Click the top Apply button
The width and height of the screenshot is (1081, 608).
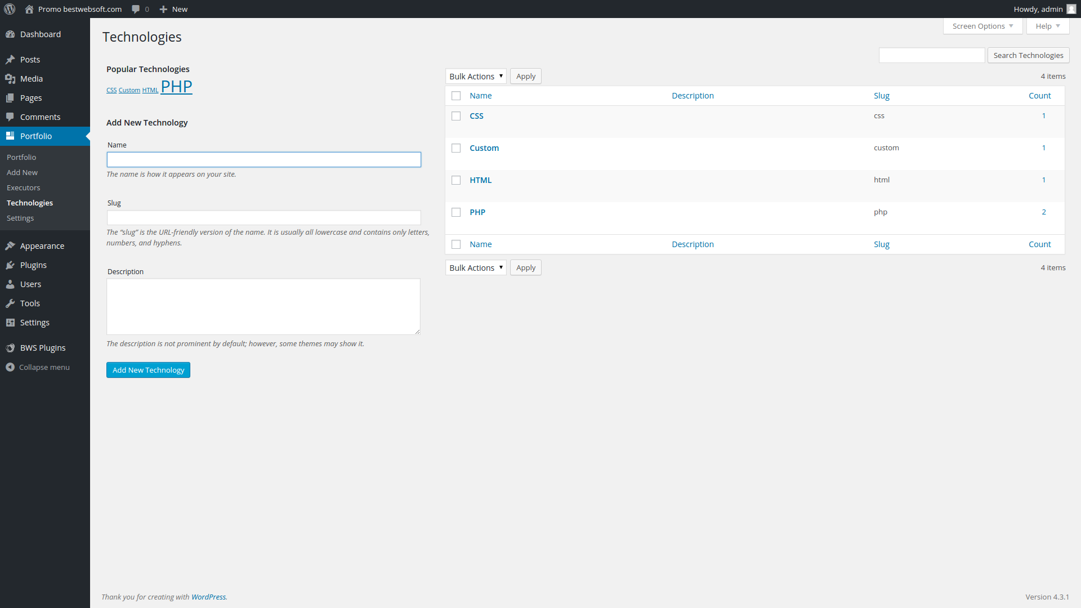pyautogui.click(x=526, y=76)
